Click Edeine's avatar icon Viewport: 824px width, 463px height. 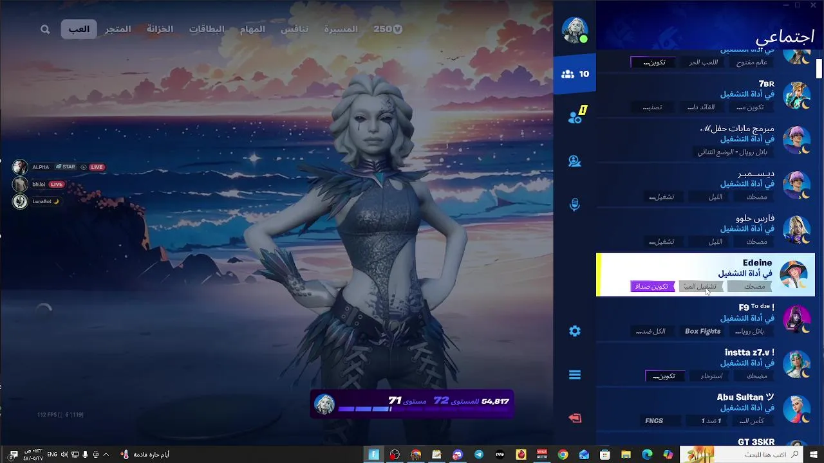[793, 275]
